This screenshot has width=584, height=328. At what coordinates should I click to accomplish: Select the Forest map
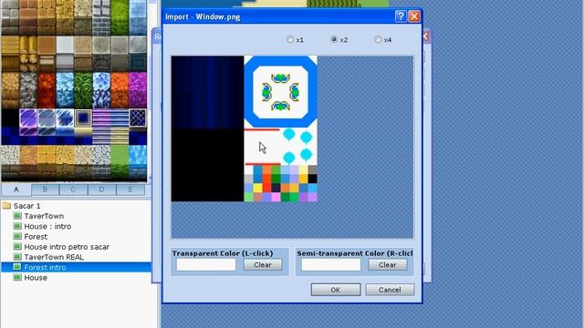(x=36, y=237)
